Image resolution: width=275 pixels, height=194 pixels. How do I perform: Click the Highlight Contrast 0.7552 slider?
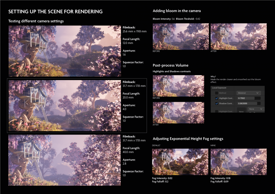(x=249, y=98)
